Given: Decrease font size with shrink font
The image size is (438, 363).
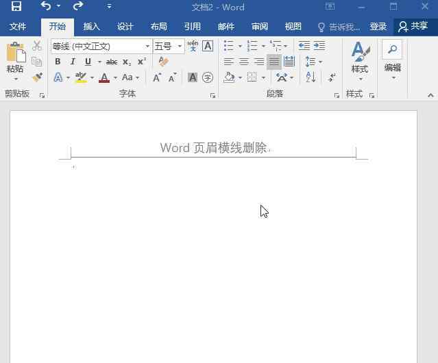Looking at the screenshot, I should coord(172,77).
